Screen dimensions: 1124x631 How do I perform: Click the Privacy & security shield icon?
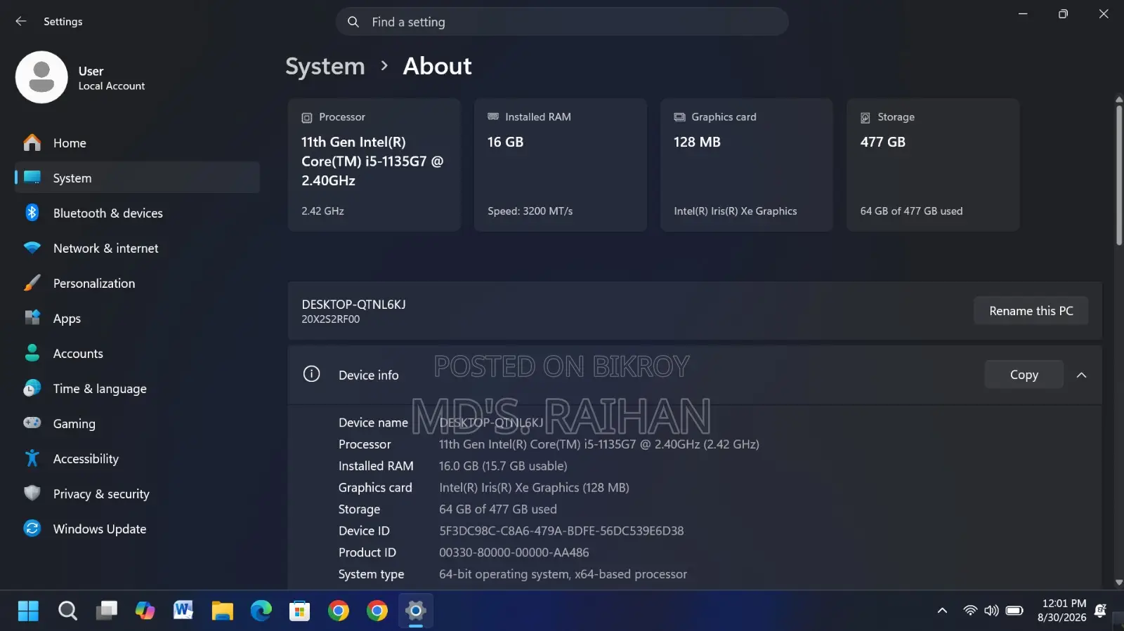(32, 493)
